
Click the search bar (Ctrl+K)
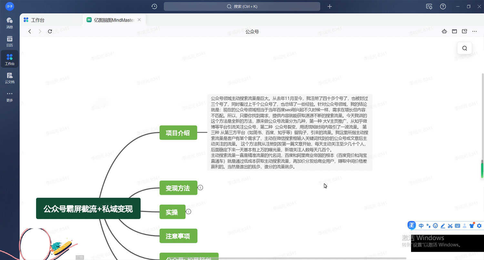coord(242,6)
